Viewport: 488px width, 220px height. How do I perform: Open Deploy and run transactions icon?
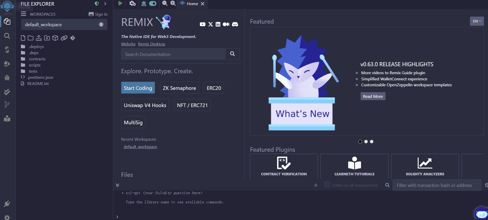click(x=7, y=64)
